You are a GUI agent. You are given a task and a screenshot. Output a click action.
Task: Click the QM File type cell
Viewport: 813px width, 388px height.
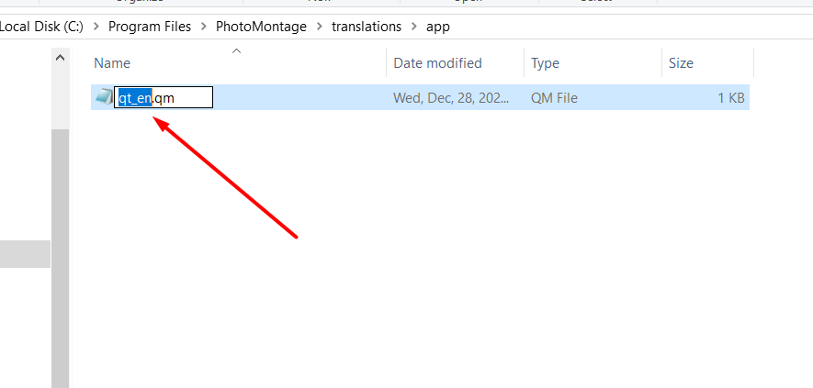click(554, 98)
